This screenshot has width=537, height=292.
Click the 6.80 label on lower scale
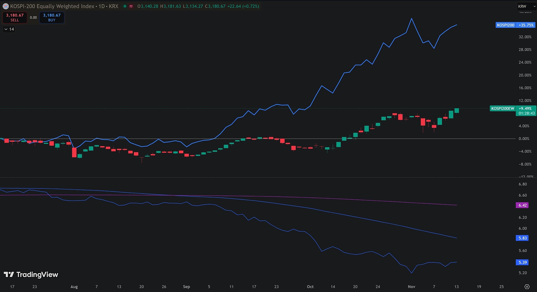(x=522, y=184)
